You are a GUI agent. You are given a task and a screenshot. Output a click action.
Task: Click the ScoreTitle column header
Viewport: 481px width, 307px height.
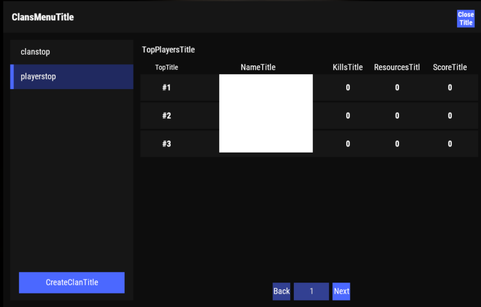449,67
